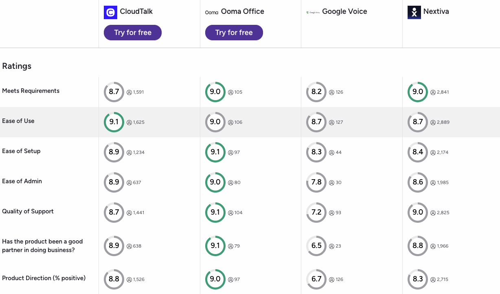Click the Quality of Support row label

coord(28,211)
